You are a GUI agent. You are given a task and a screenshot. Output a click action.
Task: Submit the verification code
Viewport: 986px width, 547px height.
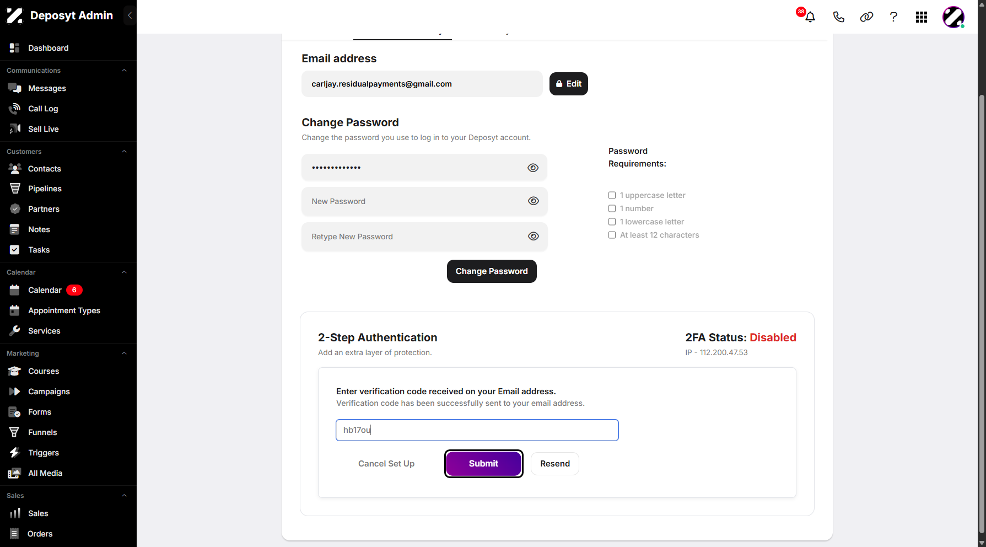pyautogui.click(x=483, y=464)
